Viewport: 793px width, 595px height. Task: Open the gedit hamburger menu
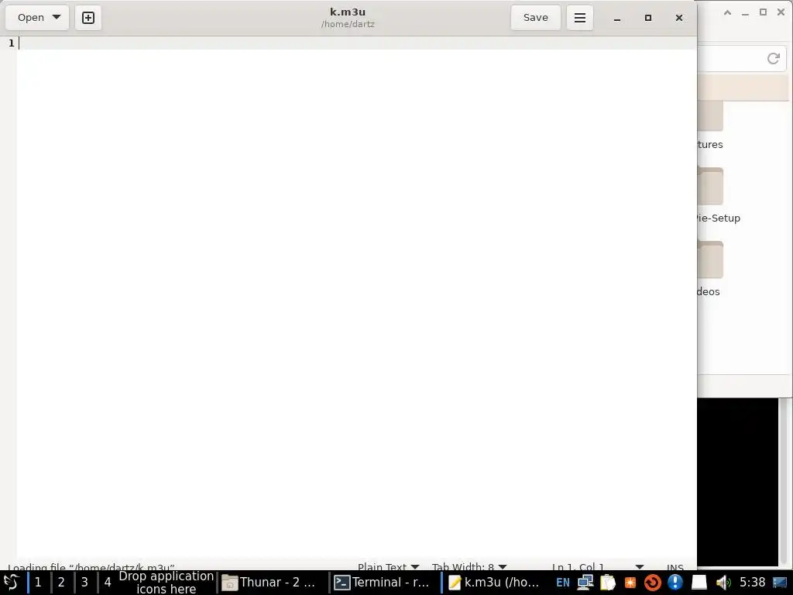click(579, 18)
